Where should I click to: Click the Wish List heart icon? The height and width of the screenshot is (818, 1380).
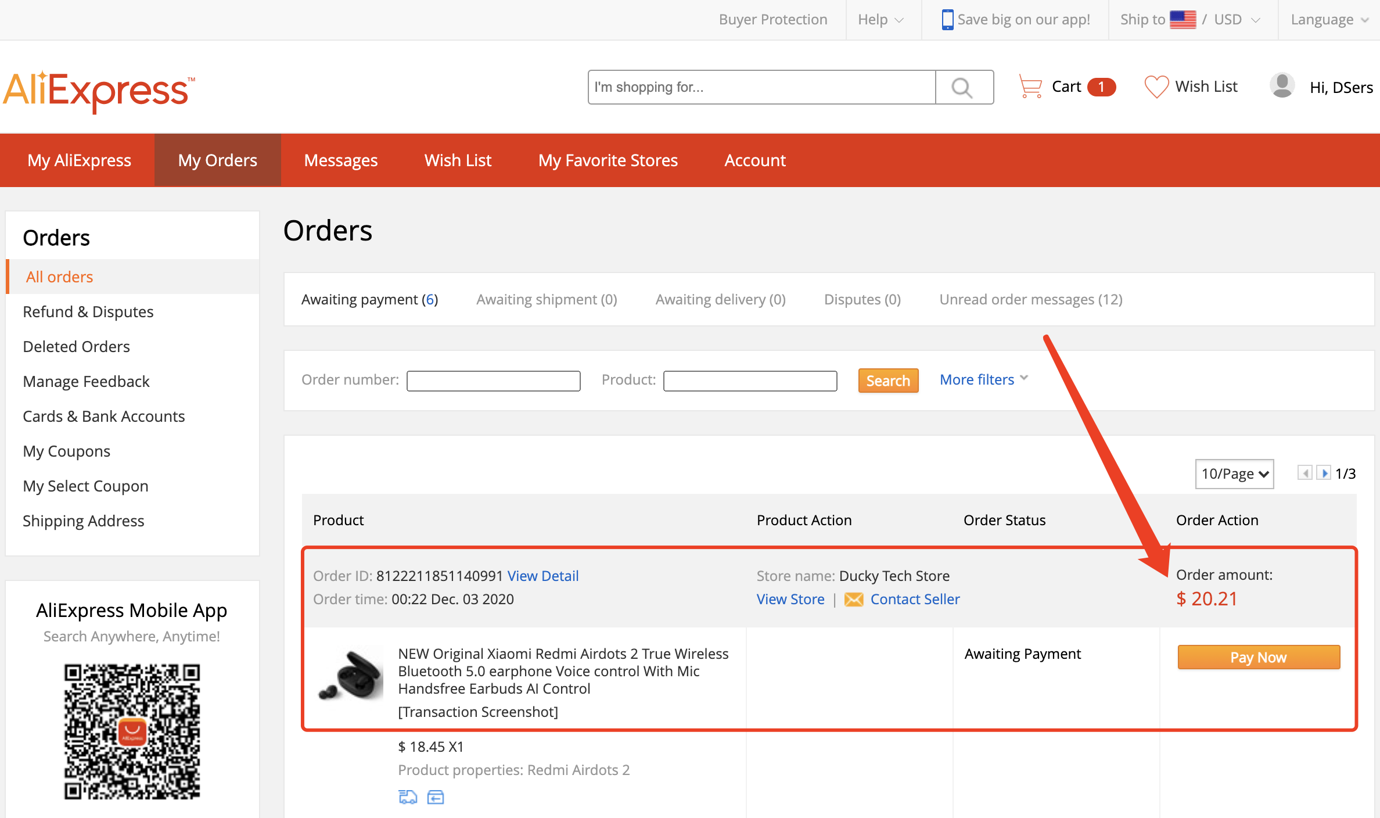point(1156,87)
